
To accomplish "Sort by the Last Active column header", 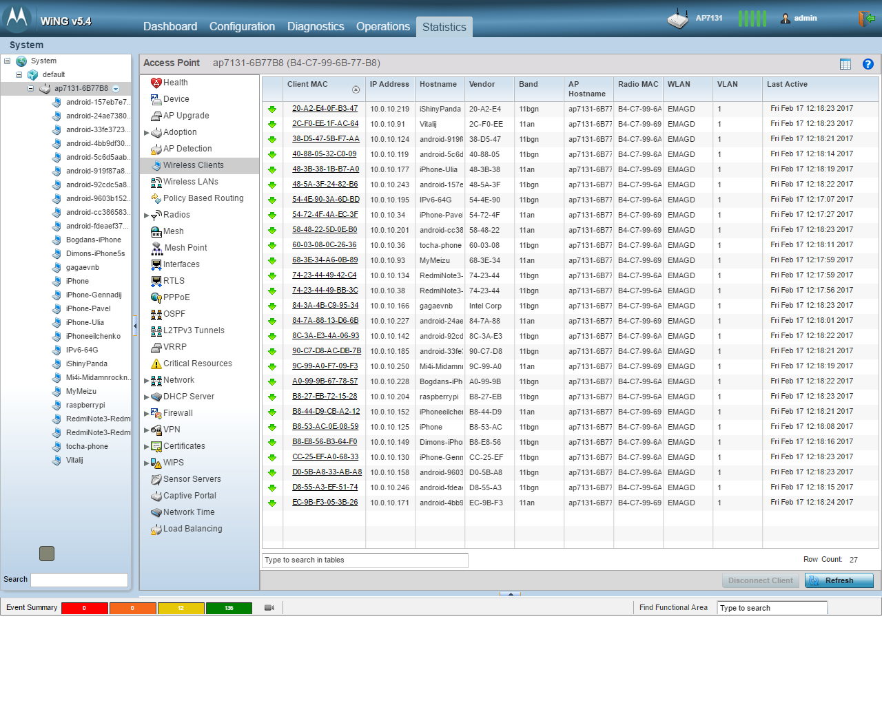I will (x=821, y=90).
